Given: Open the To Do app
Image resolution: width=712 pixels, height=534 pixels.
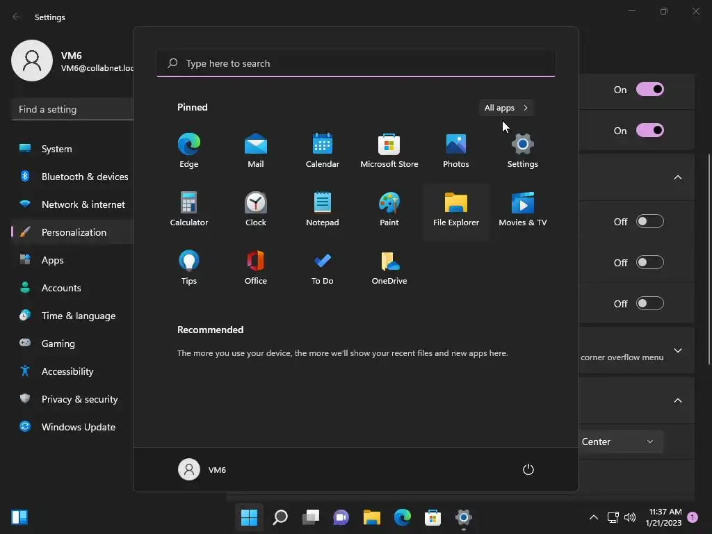Looking at the screenshot, I should 323,268.
